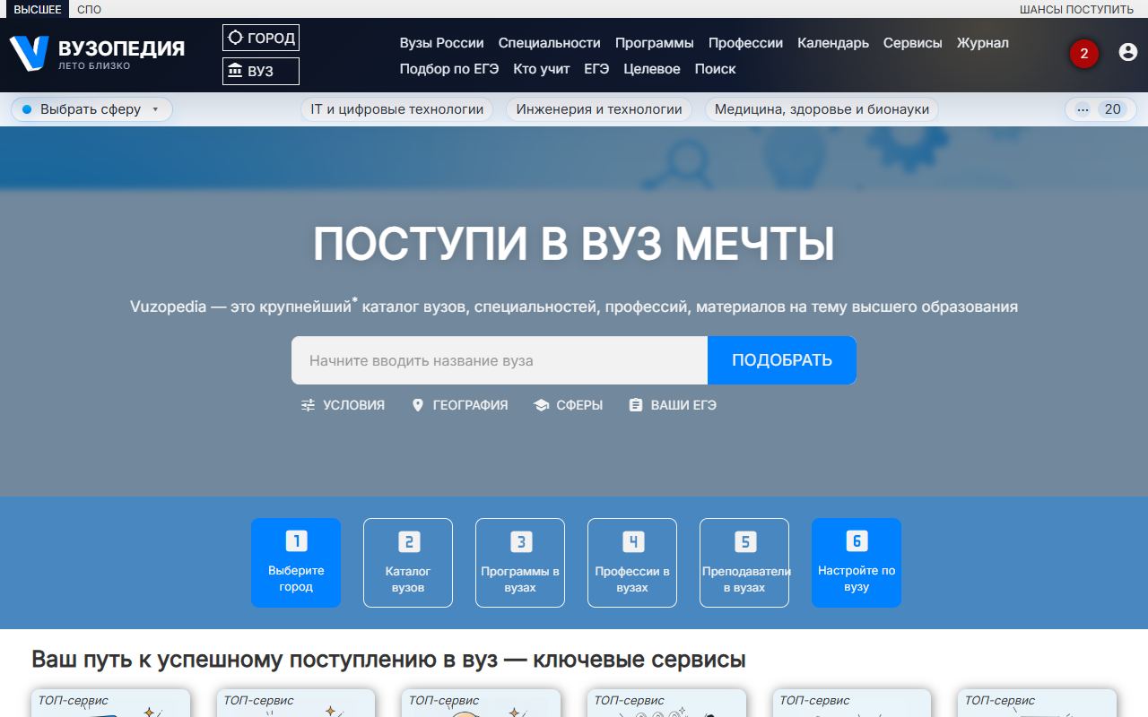The width and height of the screenshot is (1148, 717).
Task: Focus the university name search field
Action: 500,360
